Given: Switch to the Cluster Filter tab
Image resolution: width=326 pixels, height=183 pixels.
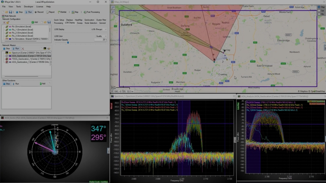Looking at the screenshot, I should (x=101, y=20).
